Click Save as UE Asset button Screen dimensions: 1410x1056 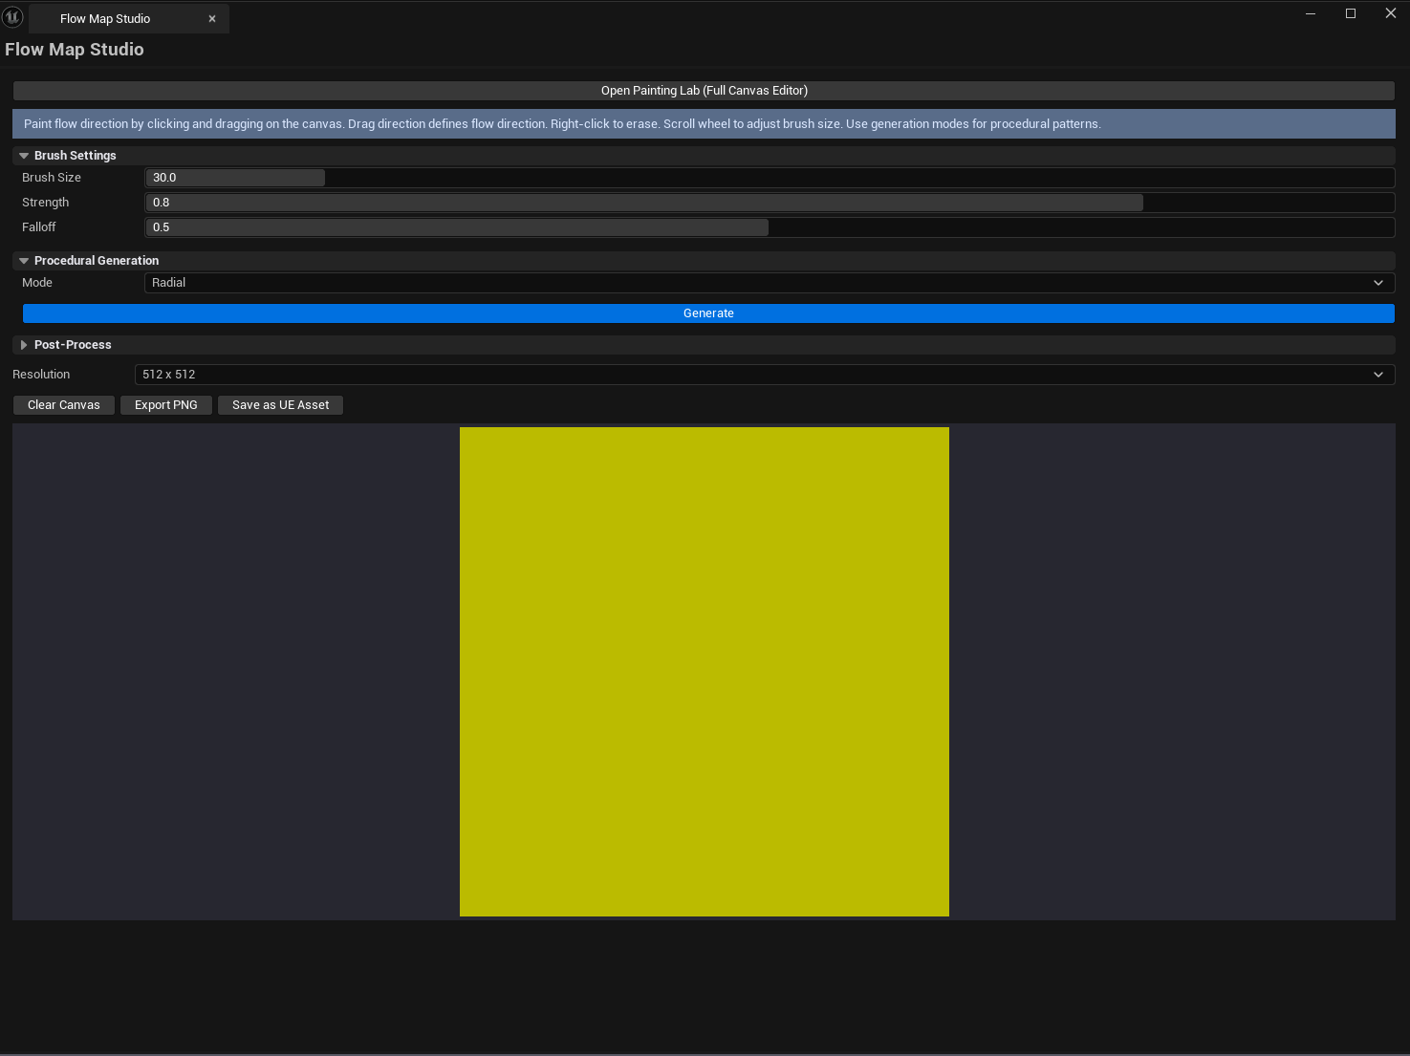coord(280,405)
